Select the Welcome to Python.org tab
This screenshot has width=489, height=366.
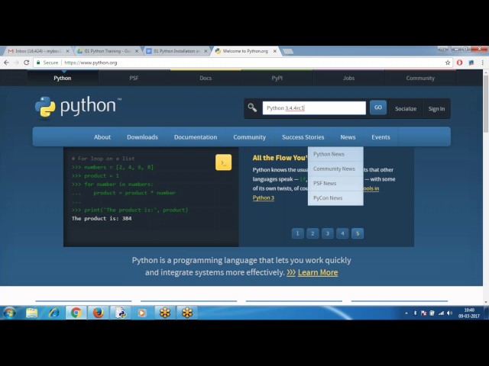coord(246,51)
